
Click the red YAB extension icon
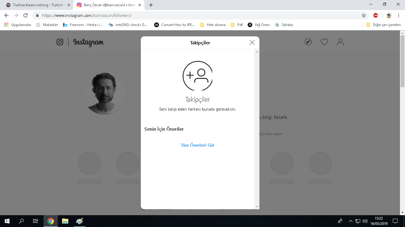376,15
